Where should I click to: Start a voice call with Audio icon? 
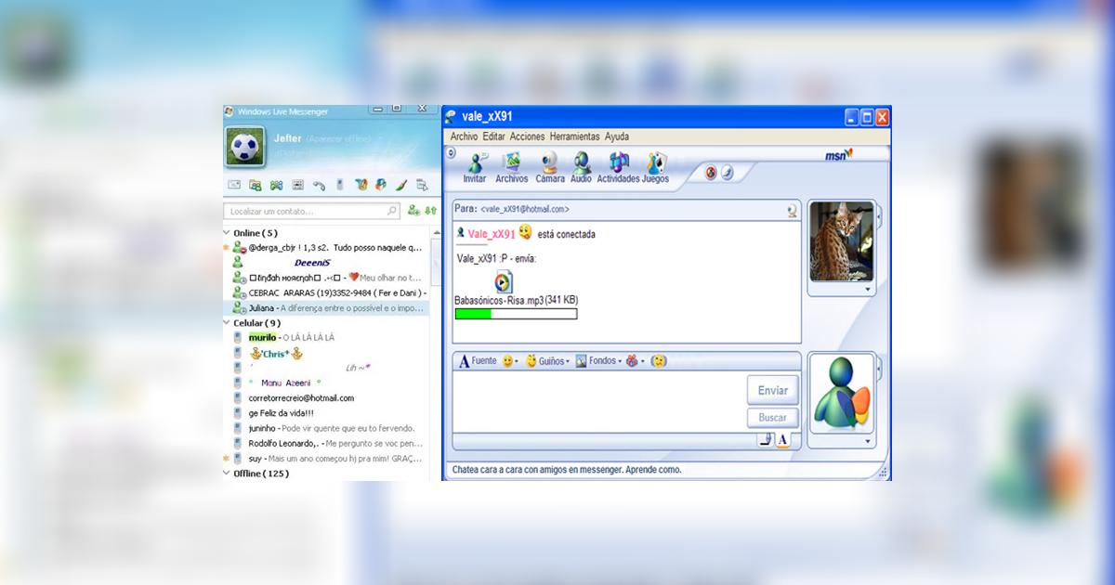pyautogui.click(x=582, y=163)
